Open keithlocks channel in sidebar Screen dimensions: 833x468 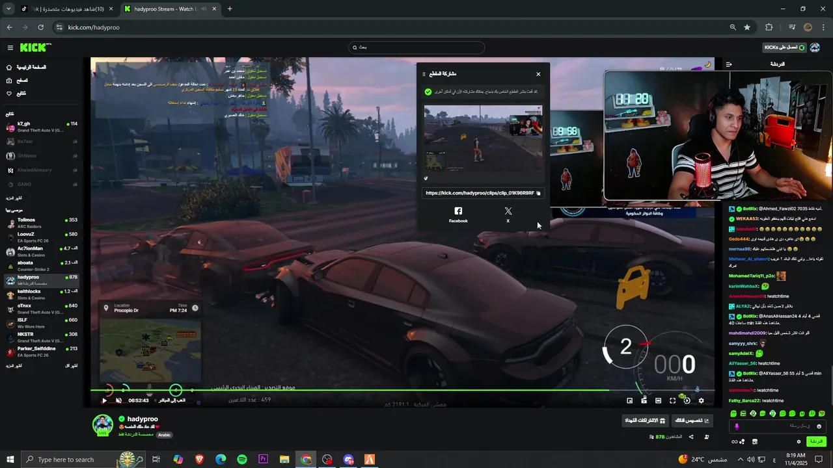click(42, 294)
